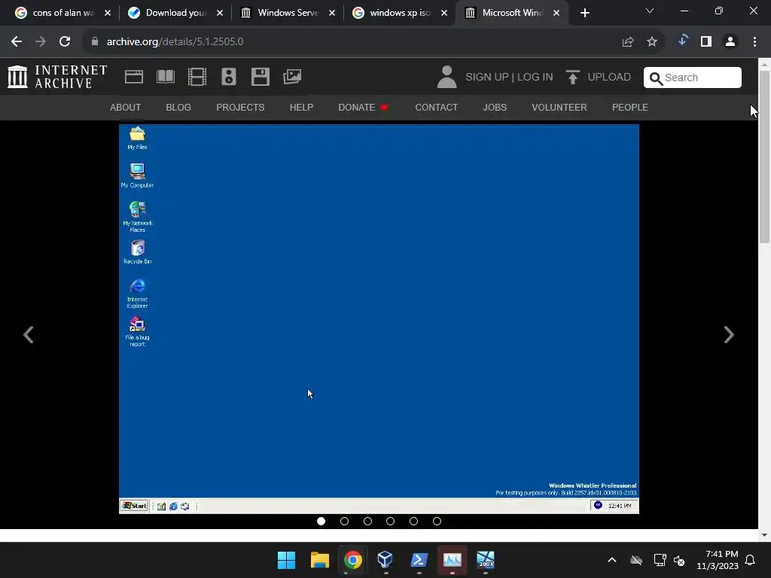
Task: Select first carousel dot
Action: pos(321,521)
